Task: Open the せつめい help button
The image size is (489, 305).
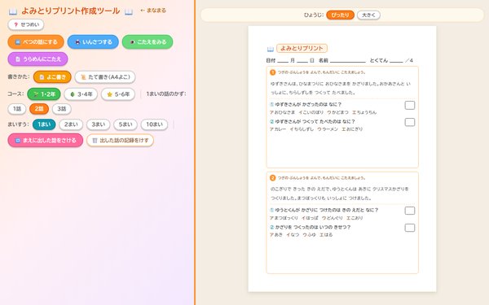Action: [x=26, y=24]
